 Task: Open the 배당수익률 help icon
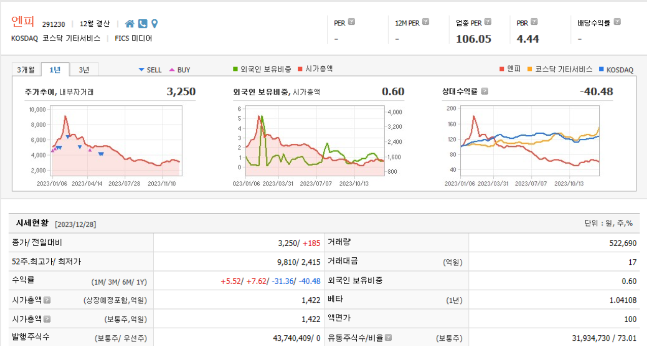click(x=617, y=22)
